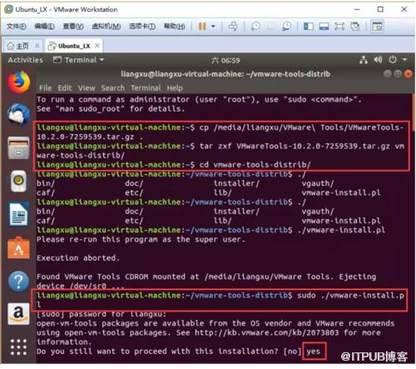Click the power icon in top bar
Image resolution: width=416 pixels, height=369 pixels.
[x=393, y=60]
